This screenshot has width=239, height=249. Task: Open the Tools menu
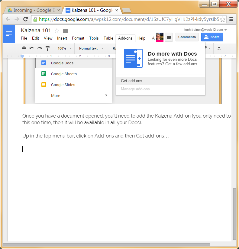(x=94, y=38)
